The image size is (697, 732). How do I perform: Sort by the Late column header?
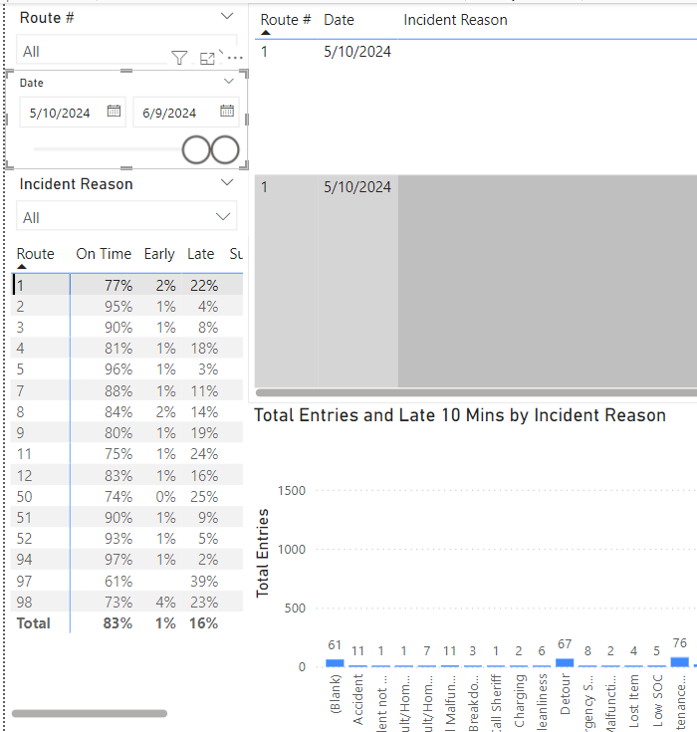tap(201, 254)
